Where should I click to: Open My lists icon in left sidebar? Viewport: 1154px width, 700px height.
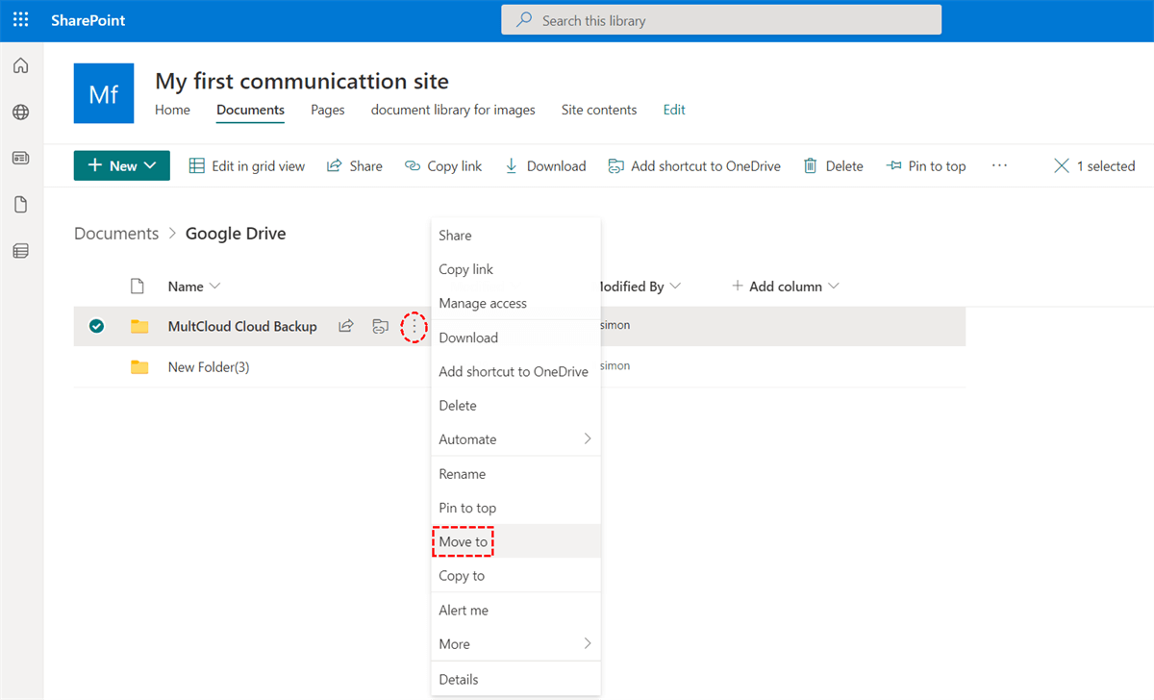20,251
